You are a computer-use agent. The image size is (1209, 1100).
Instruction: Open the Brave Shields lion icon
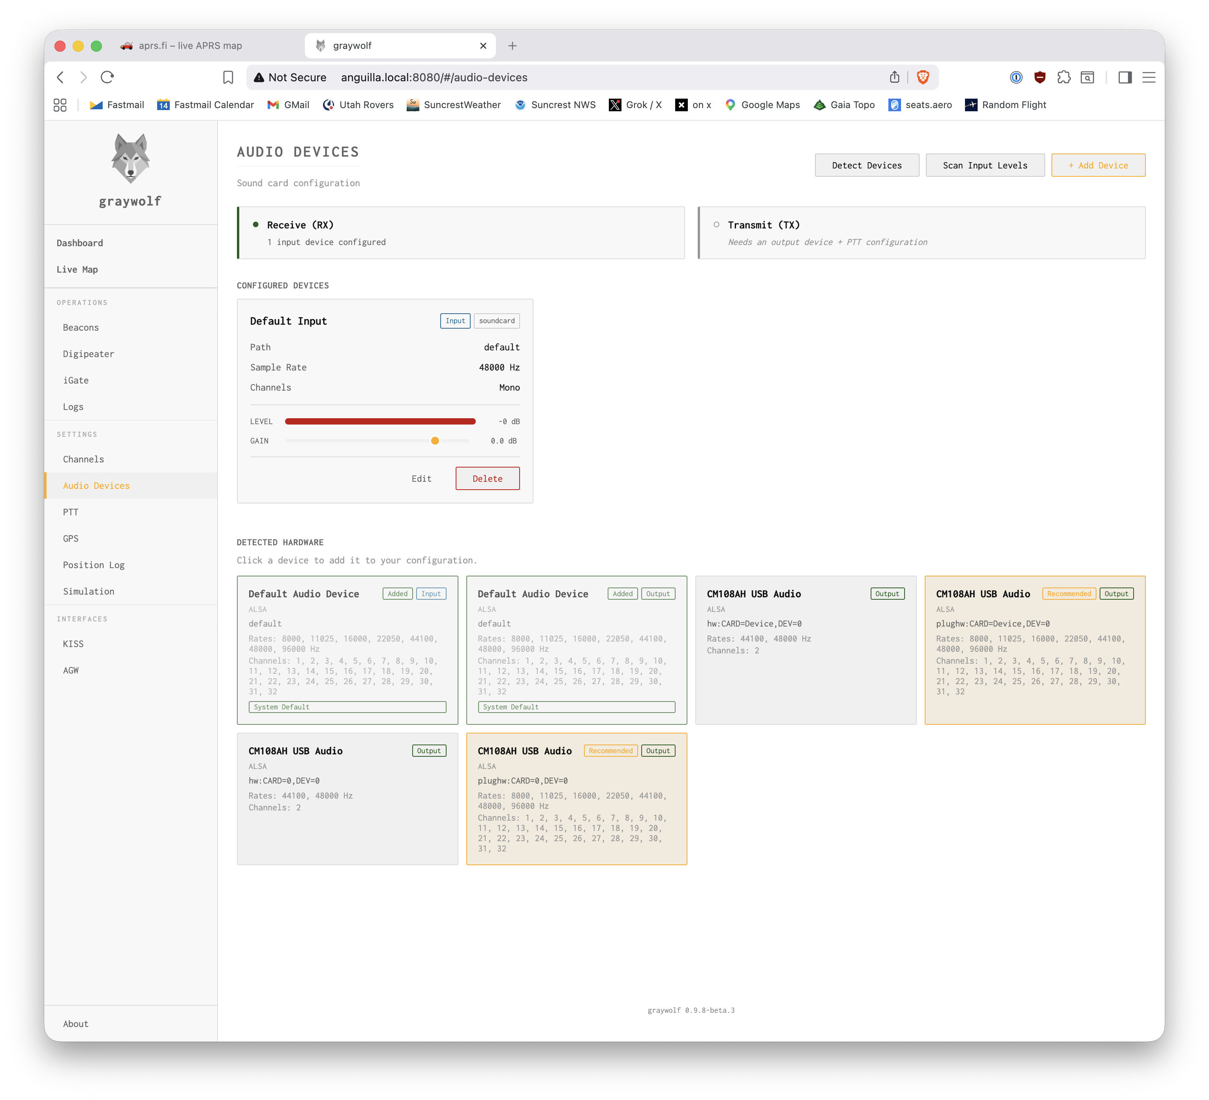pos(923,77)
